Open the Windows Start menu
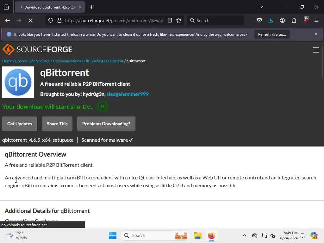This screenshot has height=243, width=324. point(113,235)
